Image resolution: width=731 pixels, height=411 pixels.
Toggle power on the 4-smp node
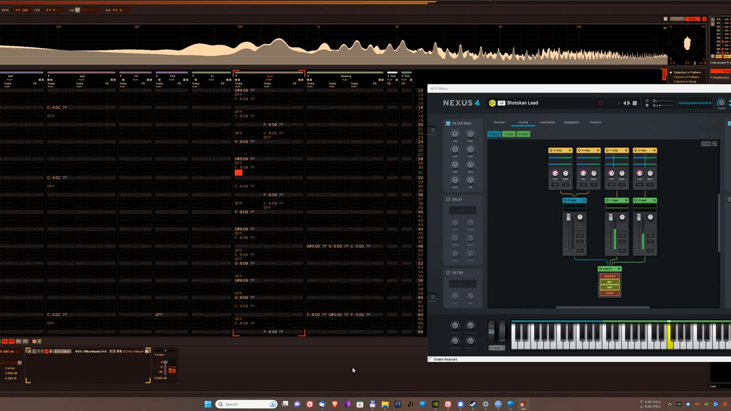[x=580, y=151]
